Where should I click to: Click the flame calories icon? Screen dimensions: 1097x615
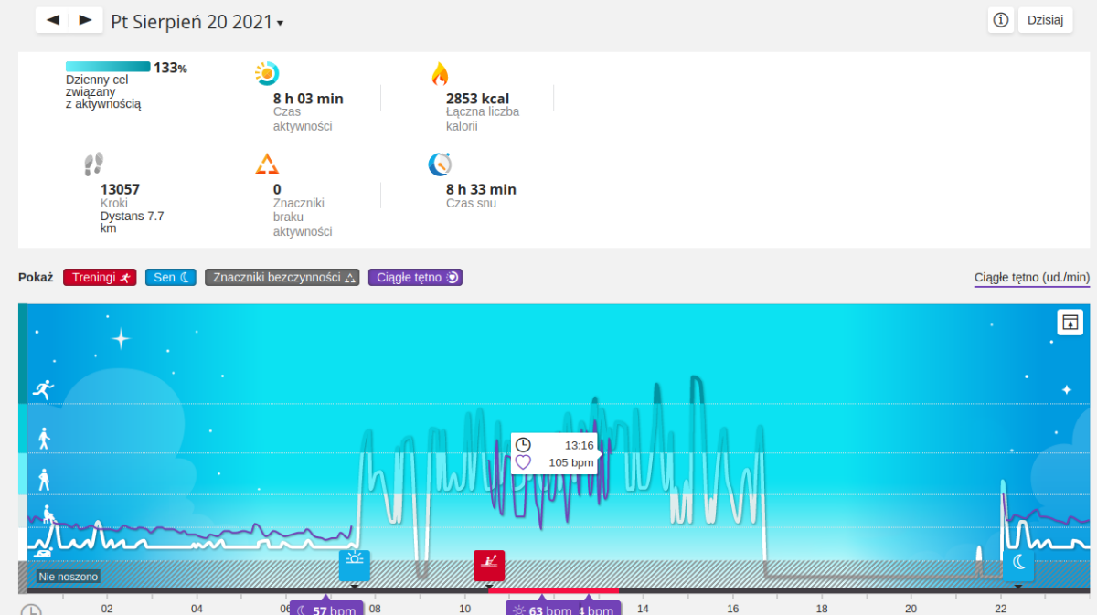coord(440,74)
